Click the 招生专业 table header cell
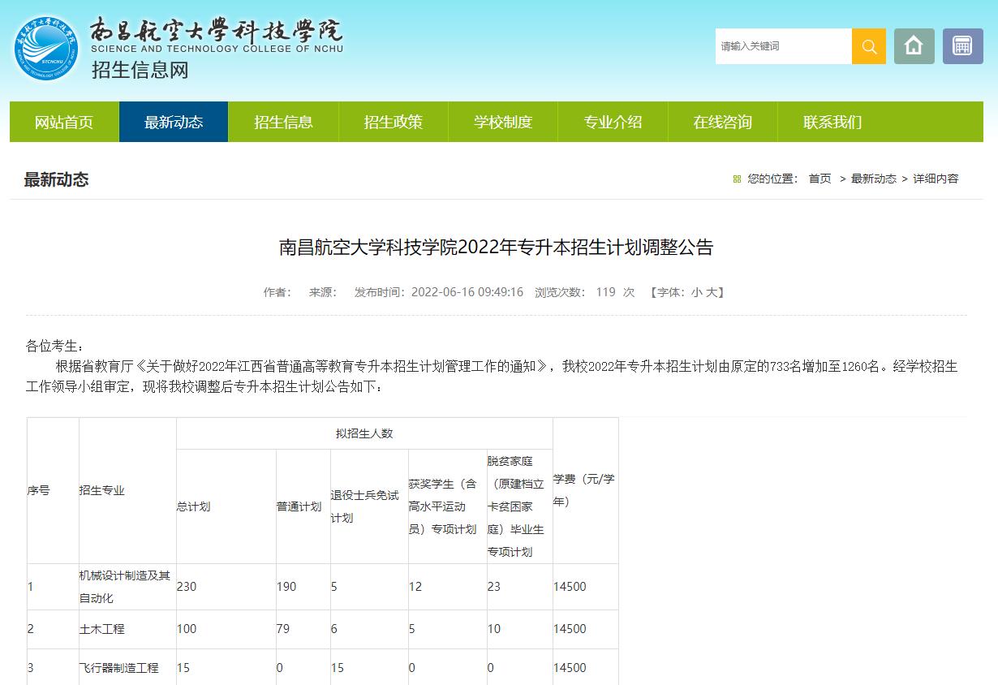998x685 pixels. (x=127, y=490)
